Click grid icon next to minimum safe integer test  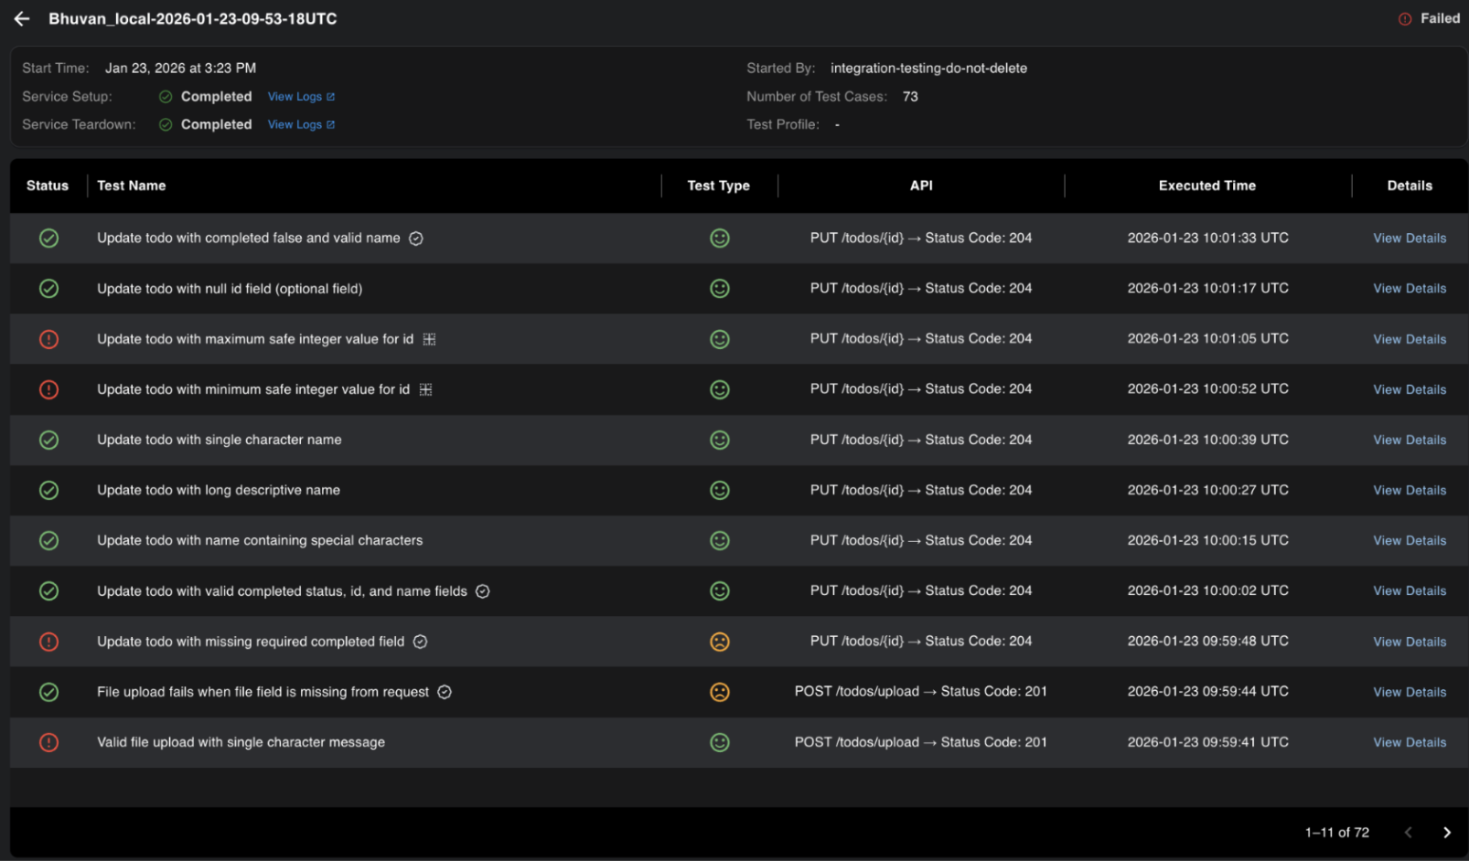pos(425,389)
